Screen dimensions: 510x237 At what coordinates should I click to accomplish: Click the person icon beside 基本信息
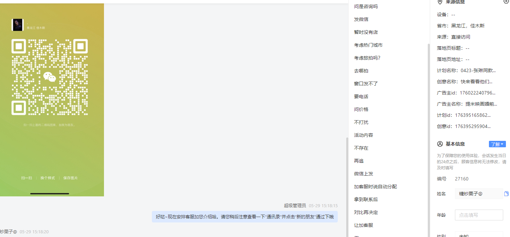click(440, 144)
